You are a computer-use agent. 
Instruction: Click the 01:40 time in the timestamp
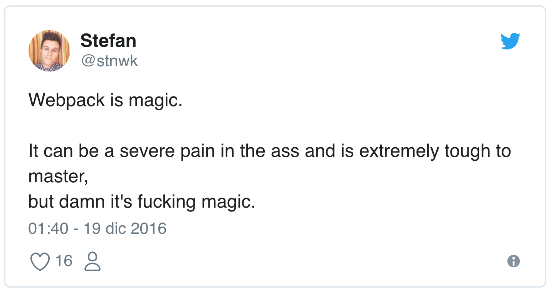click(x=48, y=228)
